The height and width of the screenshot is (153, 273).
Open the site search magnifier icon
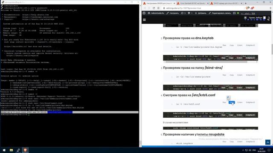click(268, 20)
